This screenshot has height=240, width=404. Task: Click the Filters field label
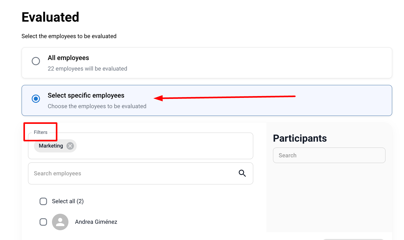(41, 132)
